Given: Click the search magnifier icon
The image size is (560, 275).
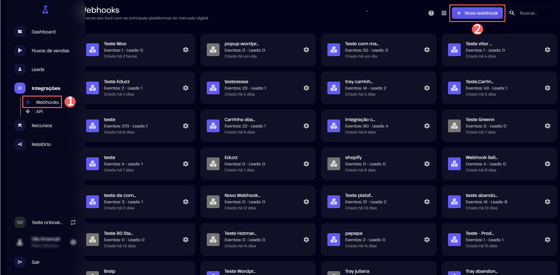Looking at the screenshot, I should 512,13.
